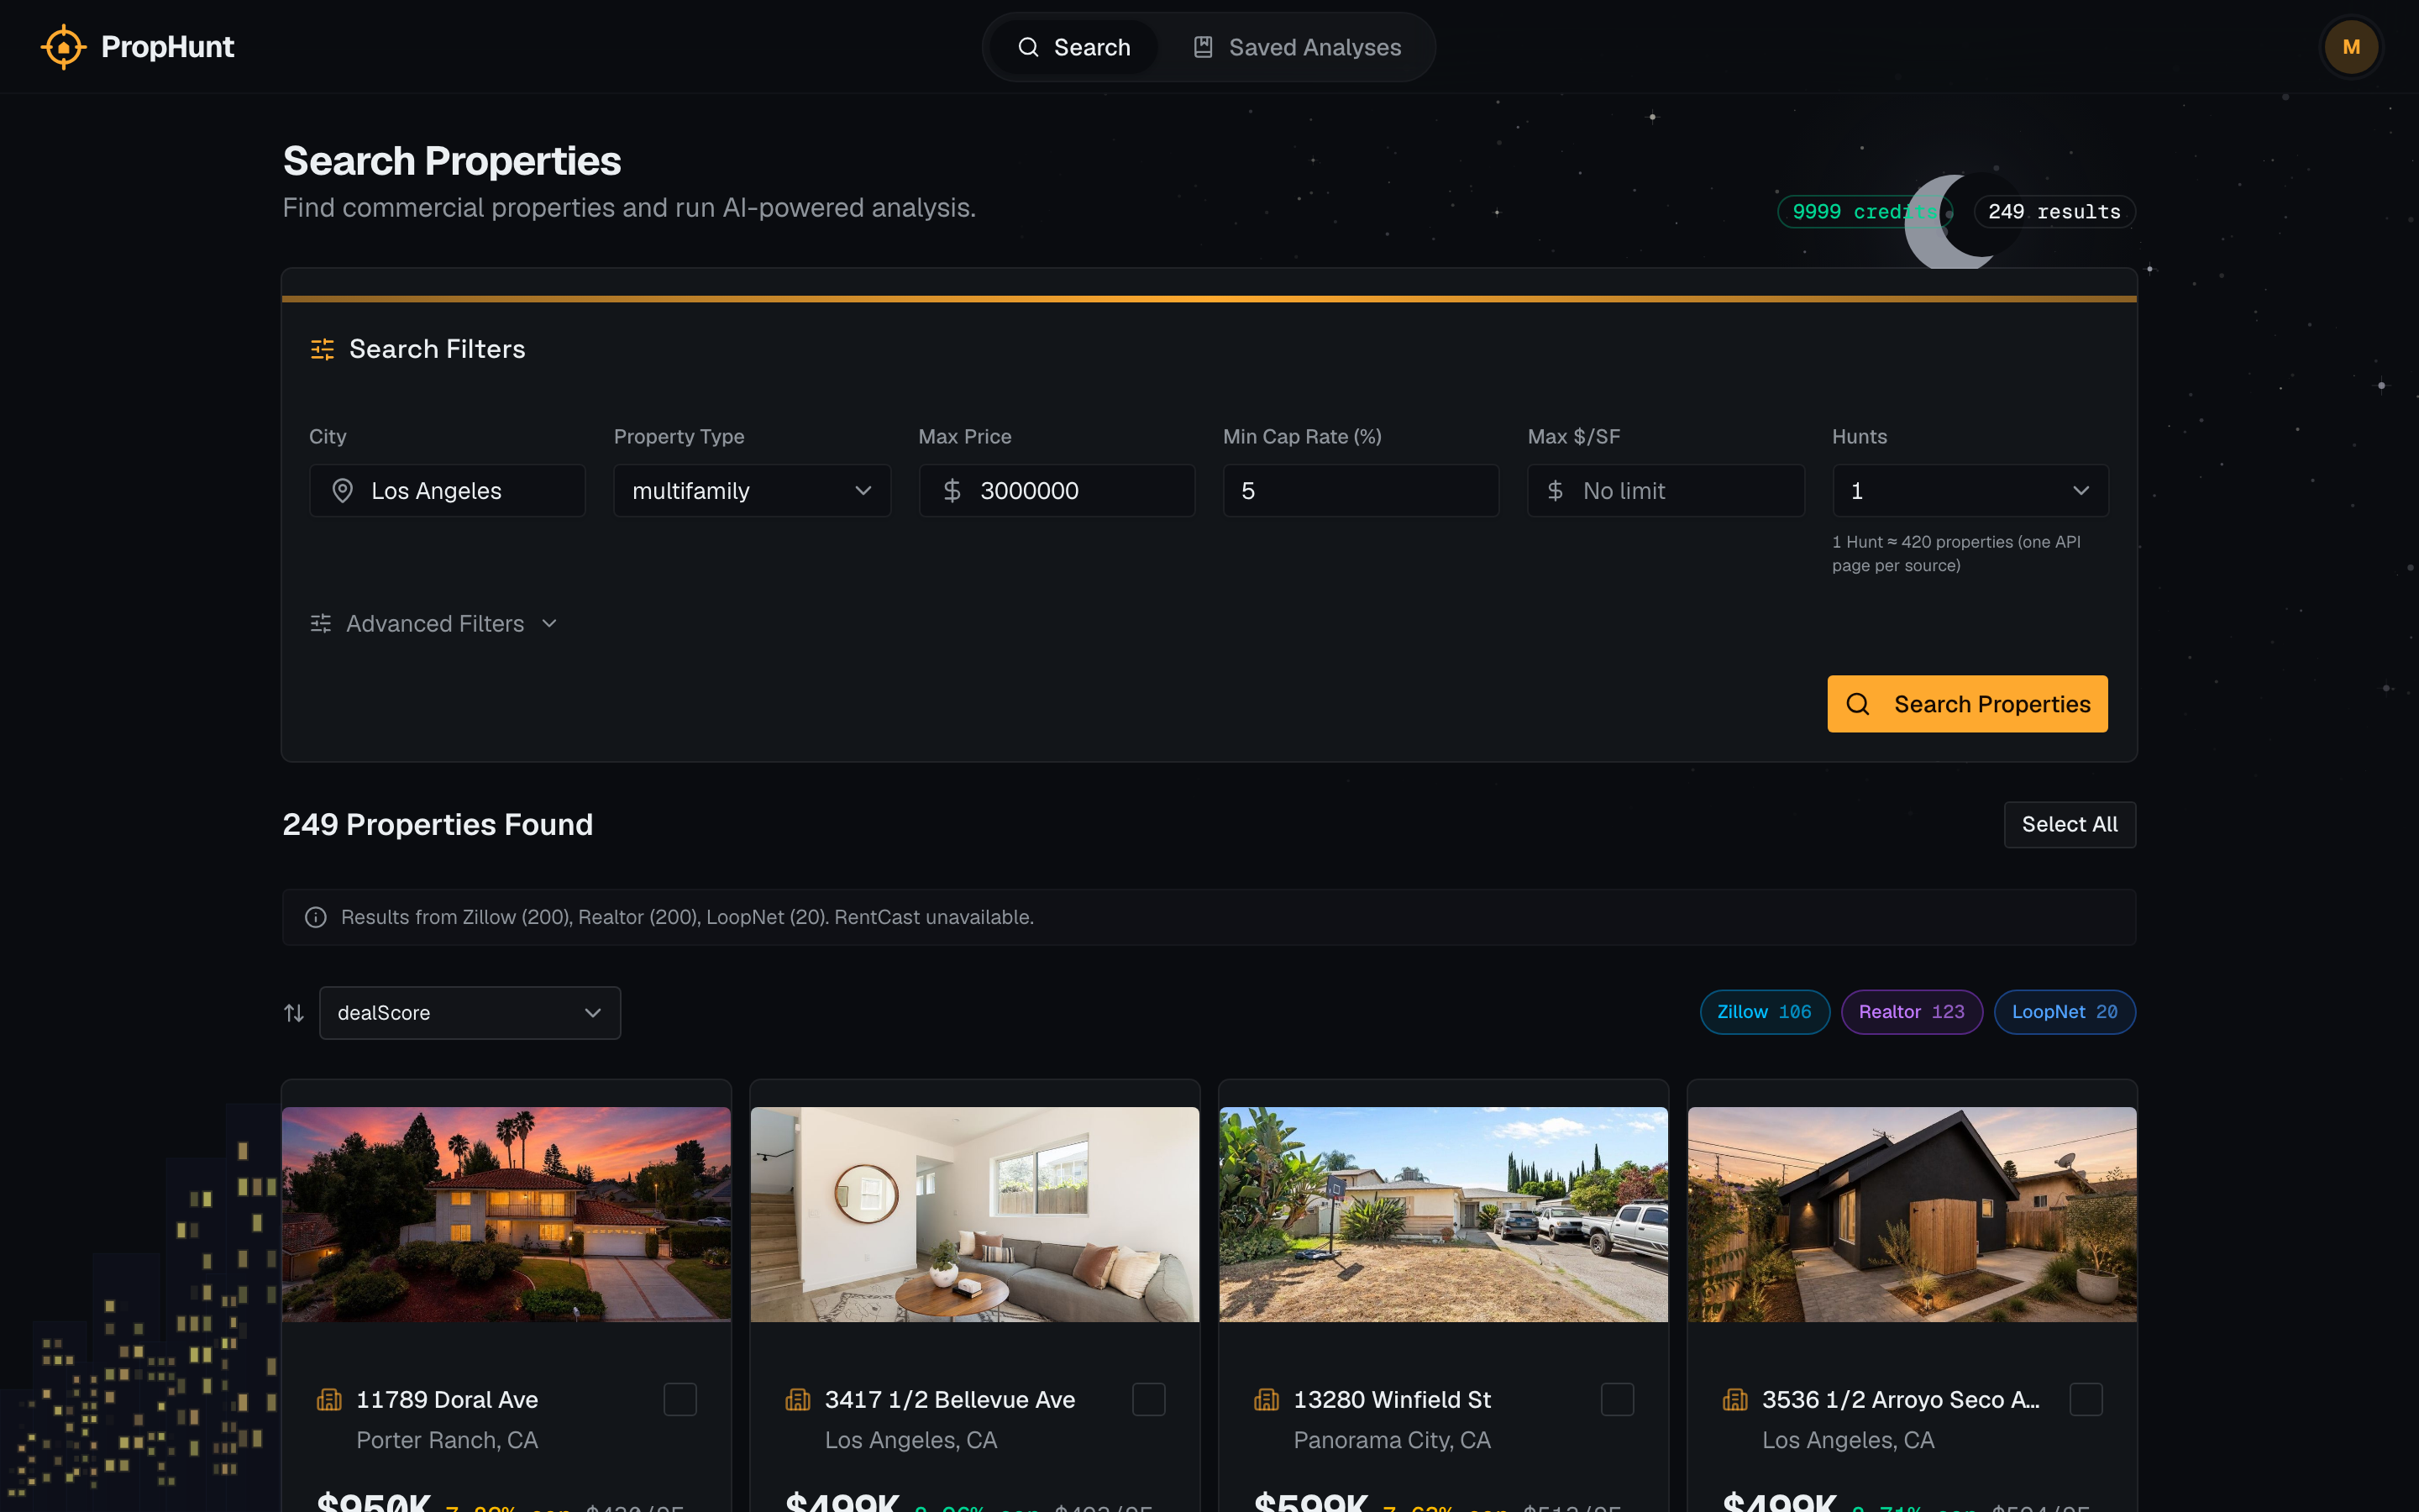
Task: Click the City Los Angeles input field
Action: [447, 490]
